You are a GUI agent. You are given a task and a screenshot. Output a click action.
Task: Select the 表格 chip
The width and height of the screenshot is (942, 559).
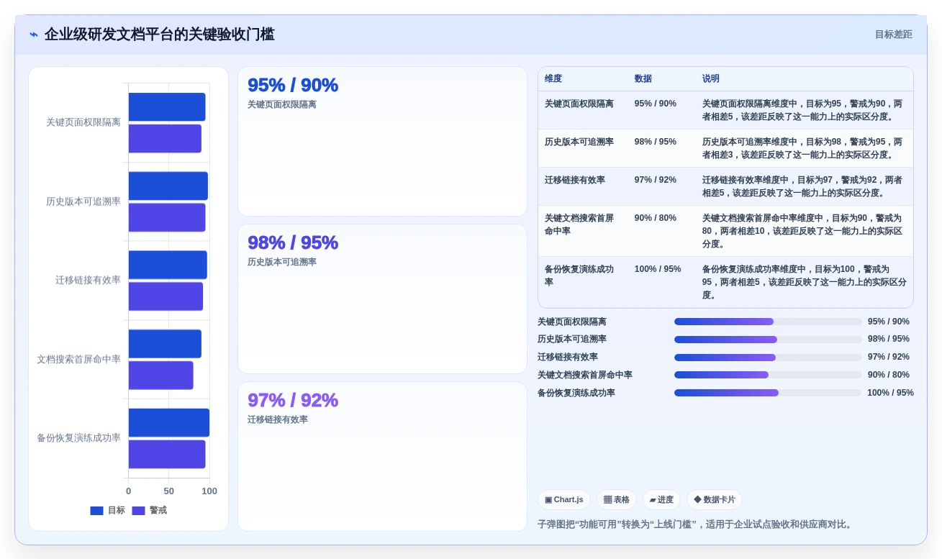617,499
